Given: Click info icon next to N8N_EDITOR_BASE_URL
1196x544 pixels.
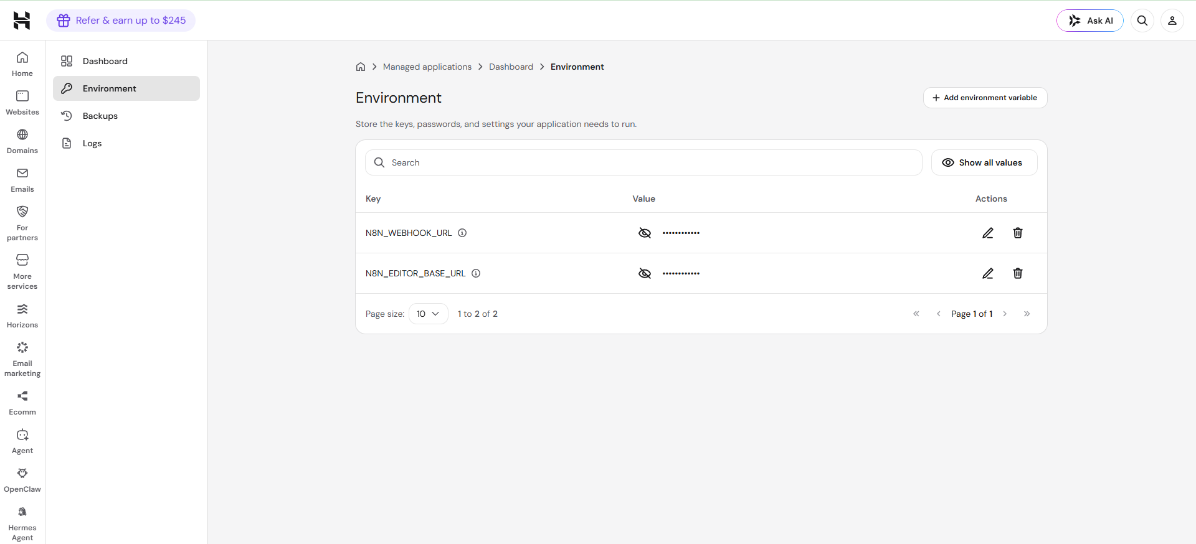Looking at the screenshot, I should pos(476,273).
